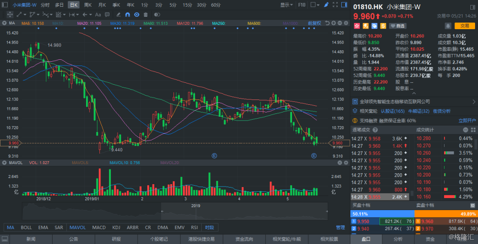
Task: Click the F10 company info button
Action: [302, 5]
